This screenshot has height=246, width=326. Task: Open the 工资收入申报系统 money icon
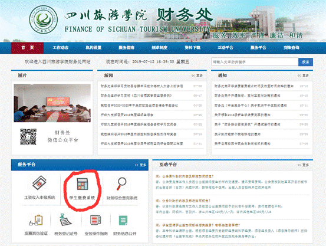pyautogui.click(x=39, y=183)
